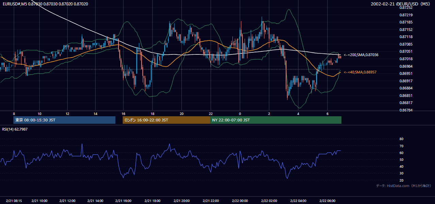Click price axis value 0.87152
The height and width of the screenshot is (204, 435).
[x=406, y=30]
